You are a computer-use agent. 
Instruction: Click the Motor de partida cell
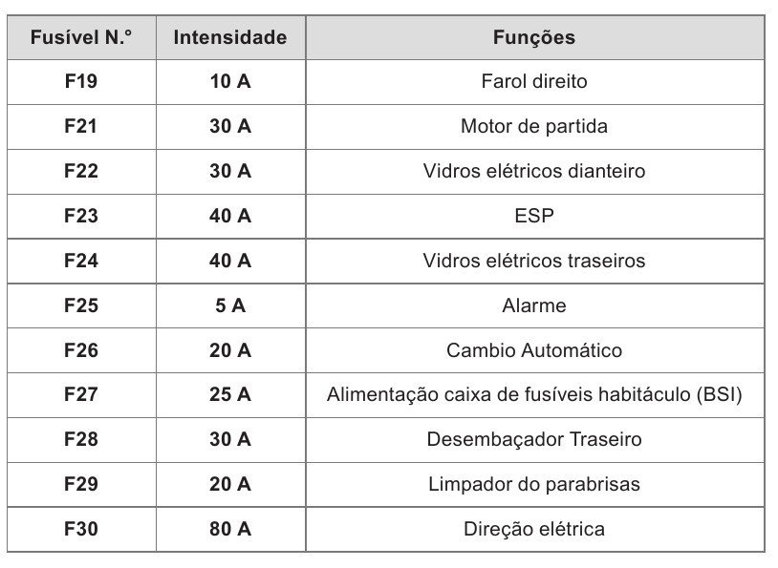point(535,127)
